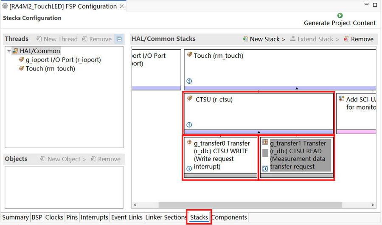Click the Generate Project Content label
382x225 pixels.
(340, 23)
